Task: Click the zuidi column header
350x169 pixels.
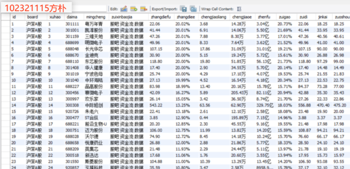Action: 306,17
